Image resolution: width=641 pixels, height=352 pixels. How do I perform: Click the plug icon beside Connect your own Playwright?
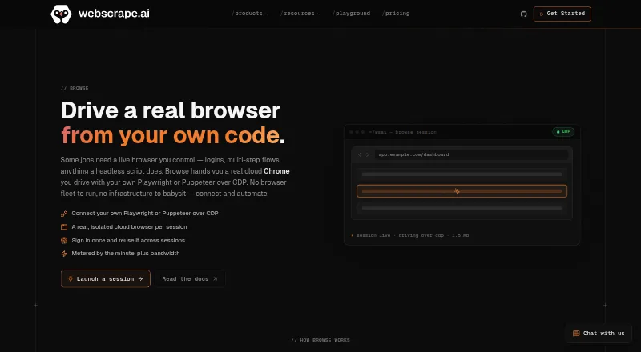tap(64, 213)
